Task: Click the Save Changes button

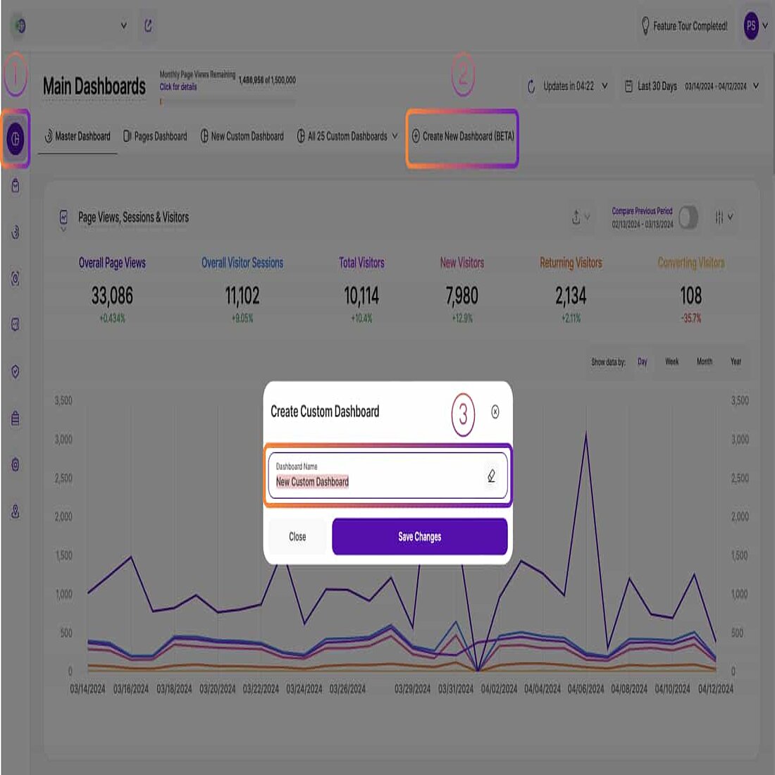Action: pyautogui.click(x=419, y=536)
